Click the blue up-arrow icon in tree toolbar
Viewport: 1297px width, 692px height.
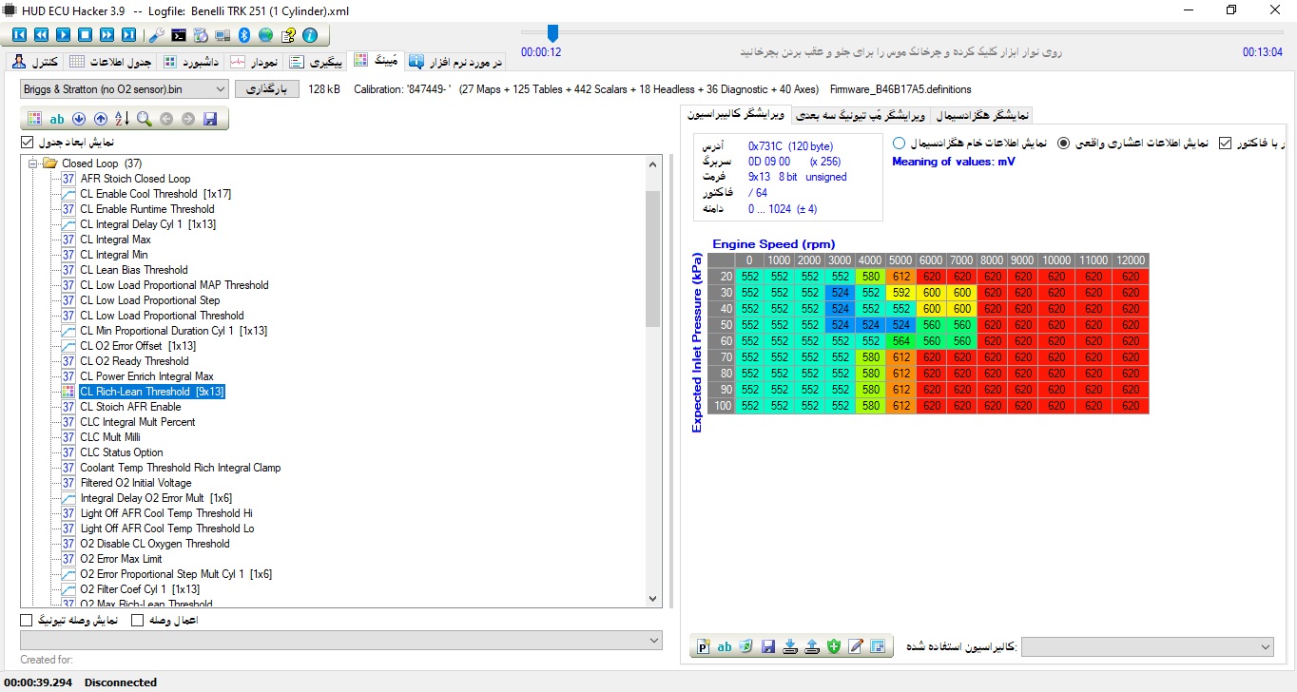101,119
